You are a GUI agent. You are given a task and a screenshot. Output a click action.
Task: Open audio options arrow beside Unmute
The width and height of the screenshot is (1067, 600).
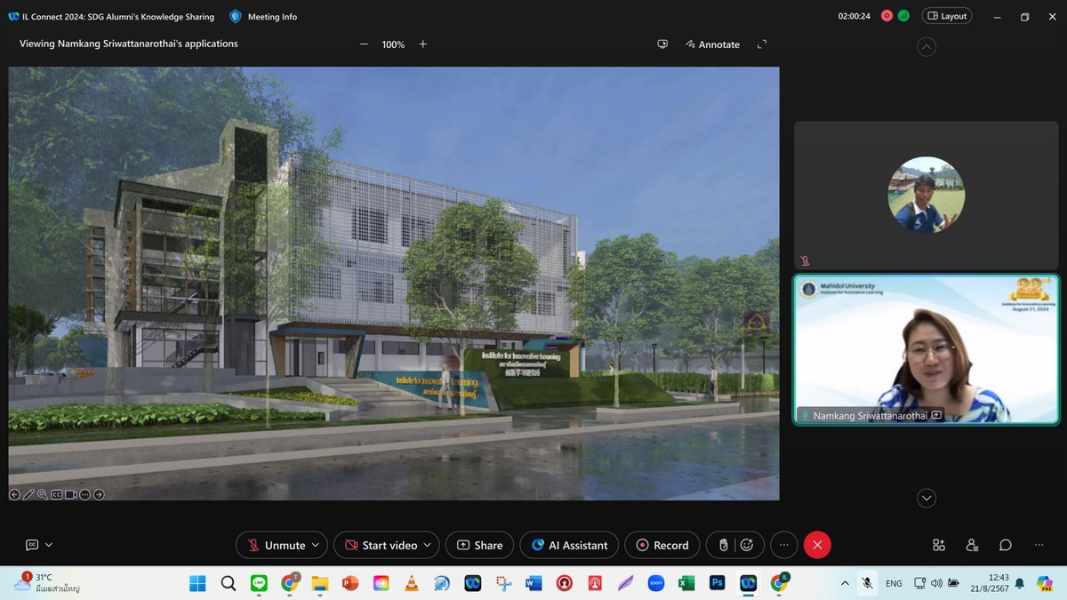[x=317, y=545]
